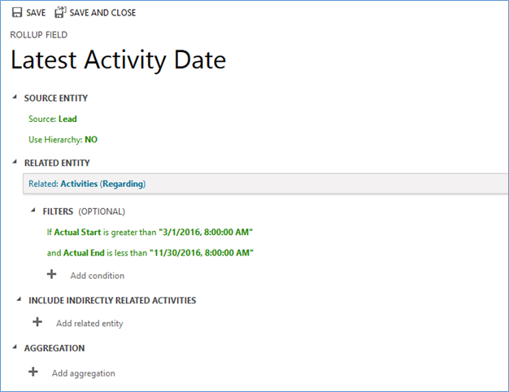Edit the Source: Lead setting

click(x=53, y=119)
